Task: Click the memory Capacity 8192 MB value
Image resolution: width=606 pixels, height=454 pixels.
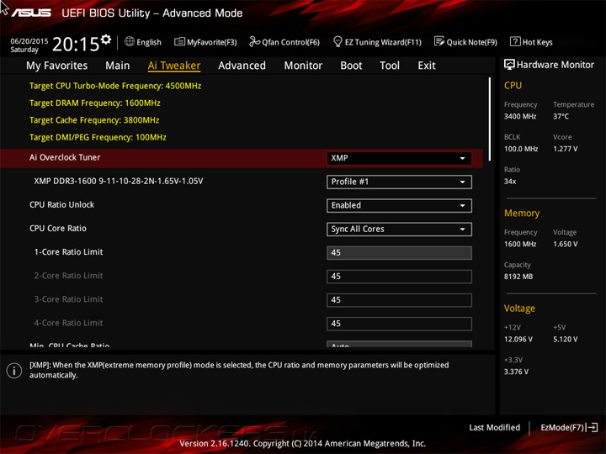Action: 518,277
